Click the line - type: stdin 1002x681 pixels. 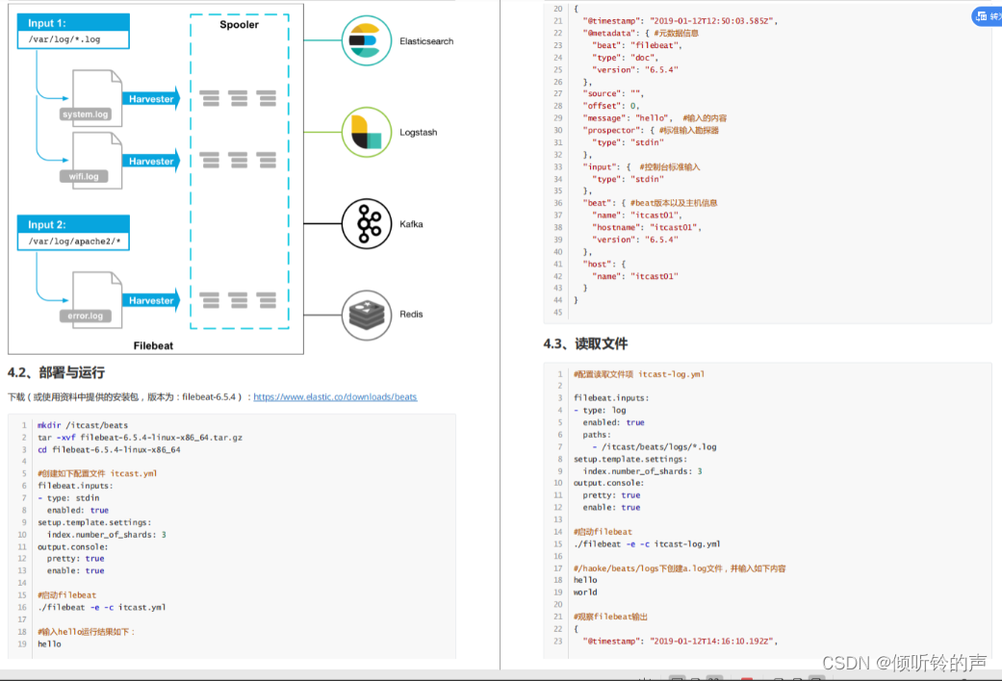68,497
